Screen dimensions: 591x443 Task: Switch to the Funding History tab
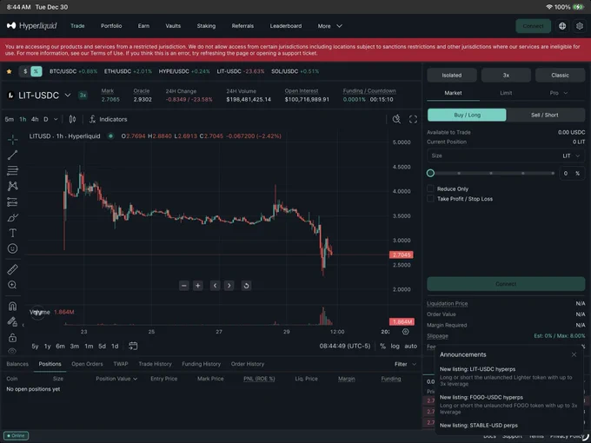click(x=202, y=364)
